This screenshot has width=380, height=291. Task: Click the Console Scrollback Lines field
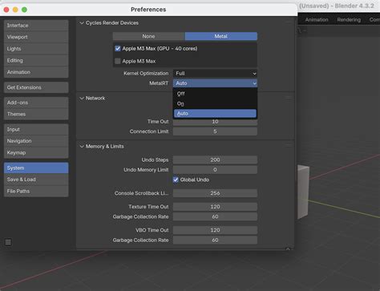[x=215, y=193]
